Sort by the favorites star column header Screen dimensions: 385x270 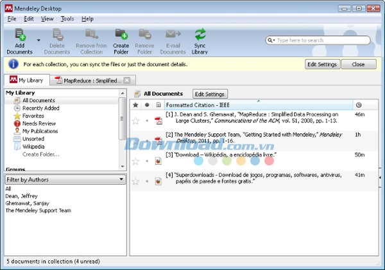click(x=135, y=105)
